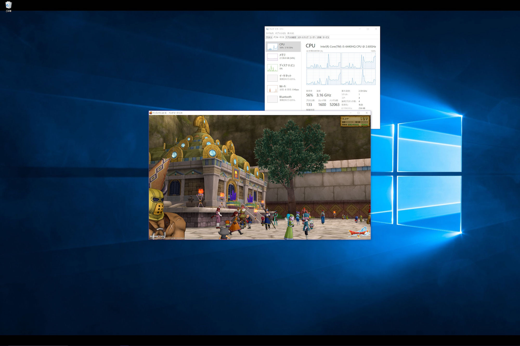Maximize the Dragon Quest X benchmark window
This screenshot has width=520, height=346.
[x=359, y=113]
